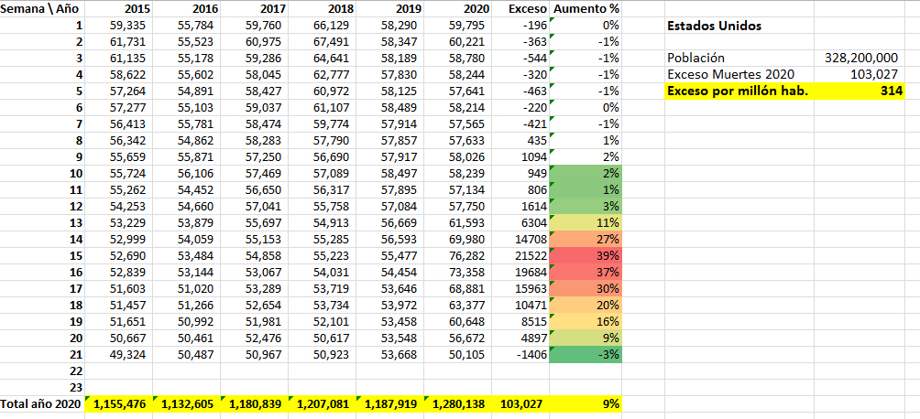Click the 'Aumento %' column header
Viewport: 920px width, 419px height.
point(586,9)
